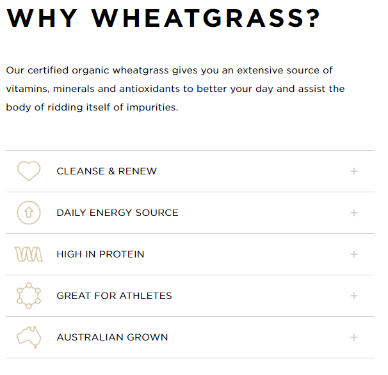Click the organic wheatgrass description paragraph
Image resolution: width=388 pixels, height=375 pixels.
click(x=175, y=89)
